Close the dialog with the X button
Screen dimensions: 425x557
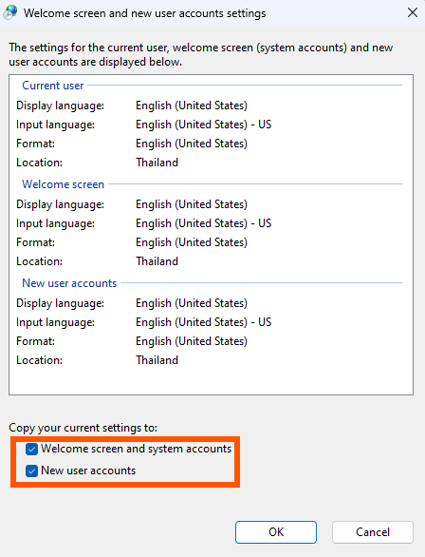coord(413,12)
